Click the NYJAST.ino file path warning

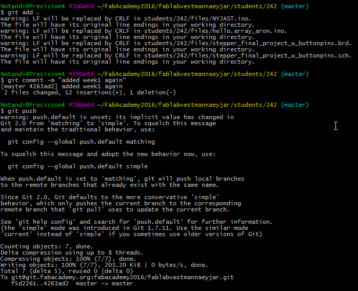(126, 18)
